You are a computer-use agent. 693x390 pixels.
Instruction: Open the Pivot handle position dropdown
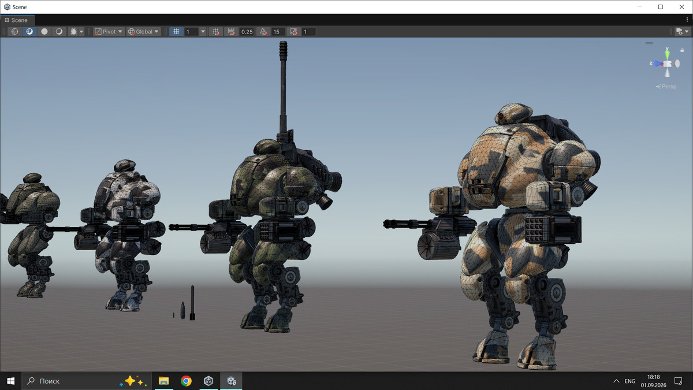[x=109, y=32]
